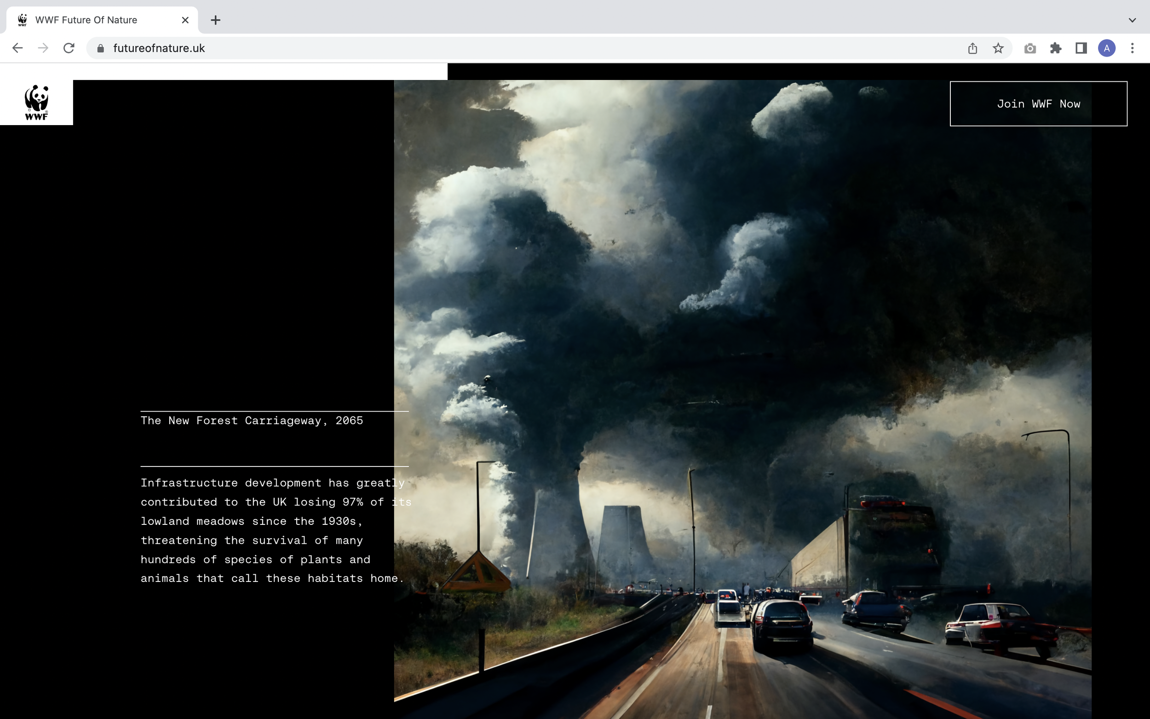This screenshot has width=1150, height=719.
Task: Open the profile avatar A menu
Action: 1107,48
